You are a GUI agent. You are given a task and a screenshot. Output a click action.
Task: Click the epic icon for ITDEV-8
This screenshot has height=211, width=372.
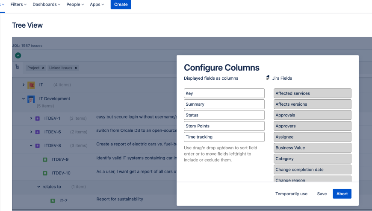click(38, 146)
